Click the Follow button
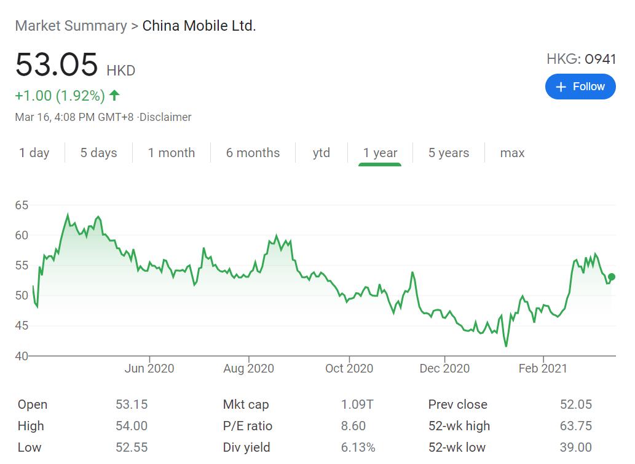Image resolution: width=635 pixels, height=464 pixels. [580, 87]
